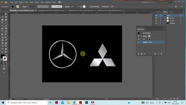The width and height of the screenshot is (186, 105).
Task: Open the Style dropdown in control bar
Action: (x=87, y=7)
